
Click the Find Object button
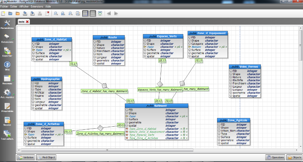pyautogui.click(x=46, y=157)
